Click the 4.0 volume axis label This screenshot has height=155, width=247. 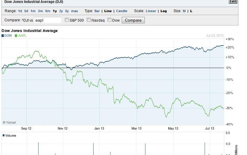228,144
